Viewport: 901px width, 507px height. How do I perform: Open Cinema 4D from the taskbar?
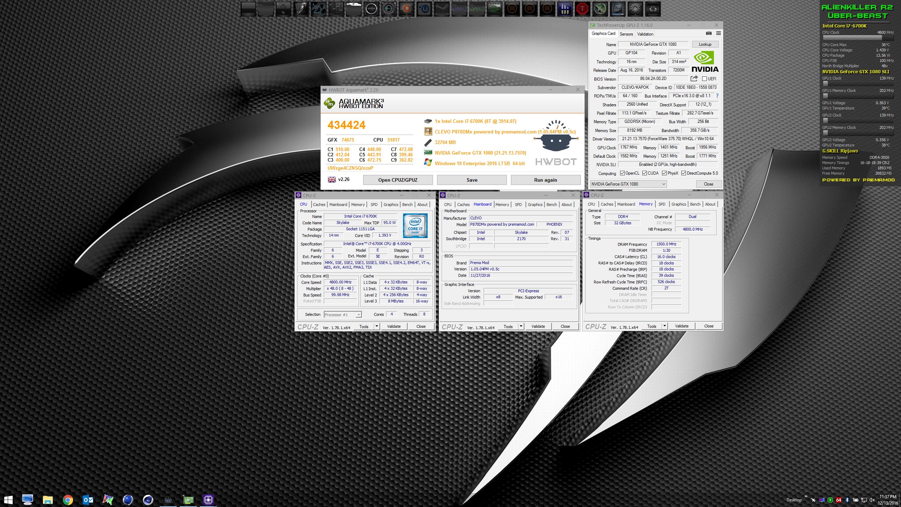pyautogui.click(x=148, y=500)
